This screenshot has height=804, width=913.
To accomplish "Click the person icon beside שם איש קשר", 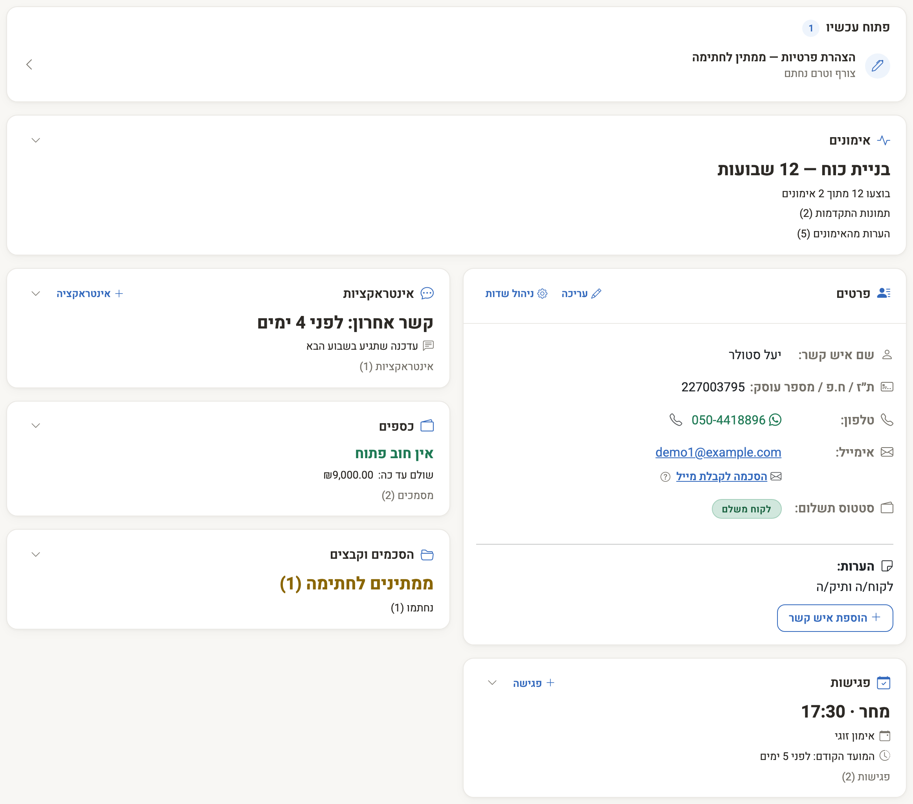I will point(887,355).
